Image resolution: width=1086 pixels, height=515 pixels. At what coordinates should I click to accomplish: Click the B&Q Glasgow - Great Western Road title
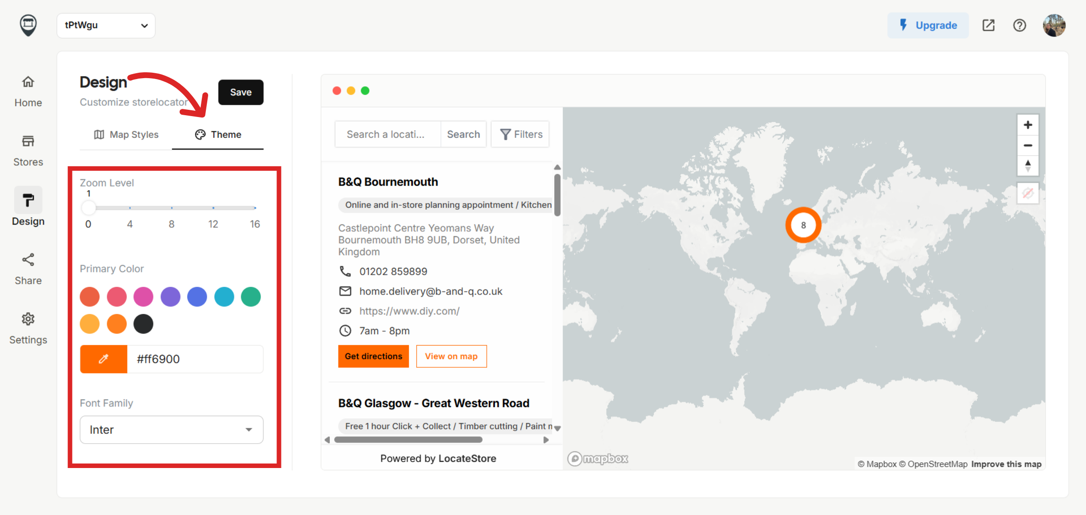coord(434,403)
